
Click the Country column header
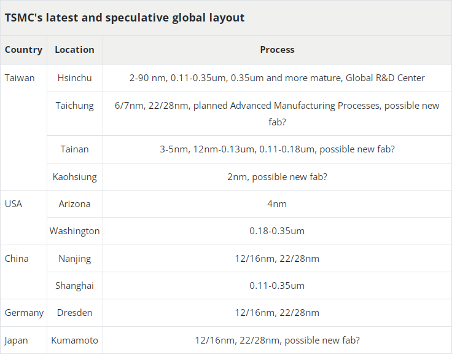pos(23,50)
